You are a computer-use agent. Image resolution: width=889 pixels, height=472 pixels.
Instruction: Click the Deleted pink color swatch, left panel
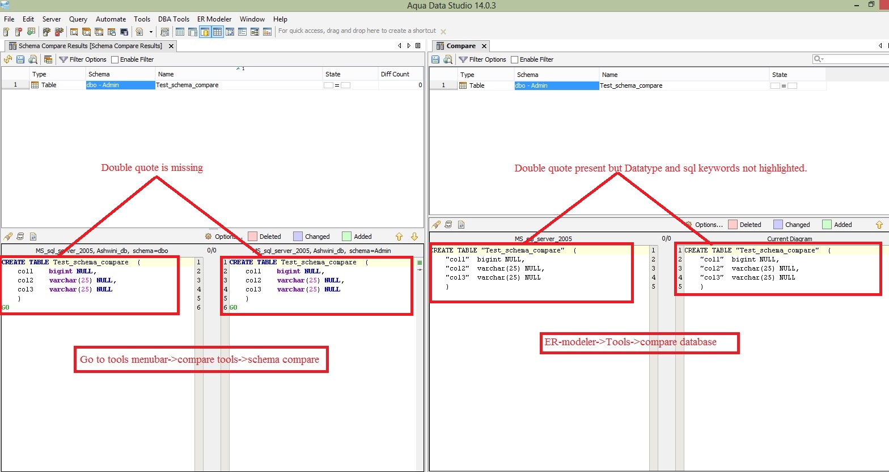[x=252, y=237]
